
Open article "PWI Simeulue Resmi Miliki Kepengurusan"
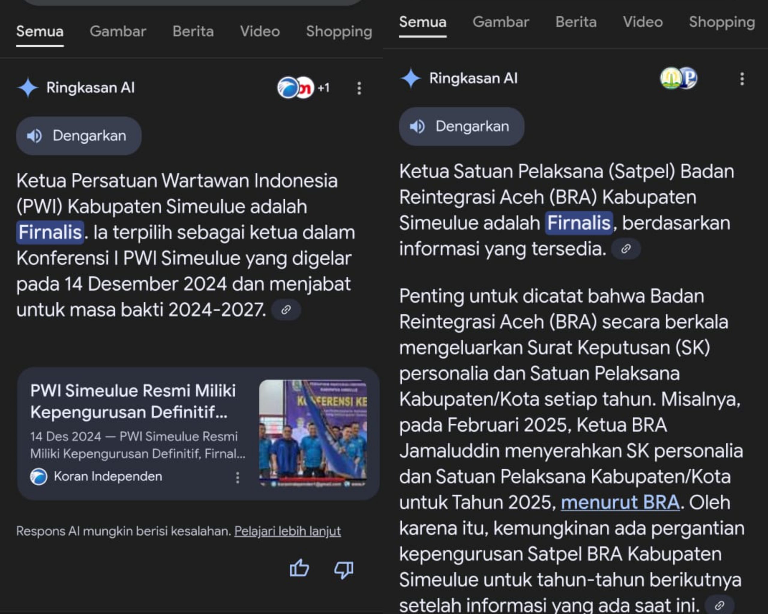click(x=133, y=401)
